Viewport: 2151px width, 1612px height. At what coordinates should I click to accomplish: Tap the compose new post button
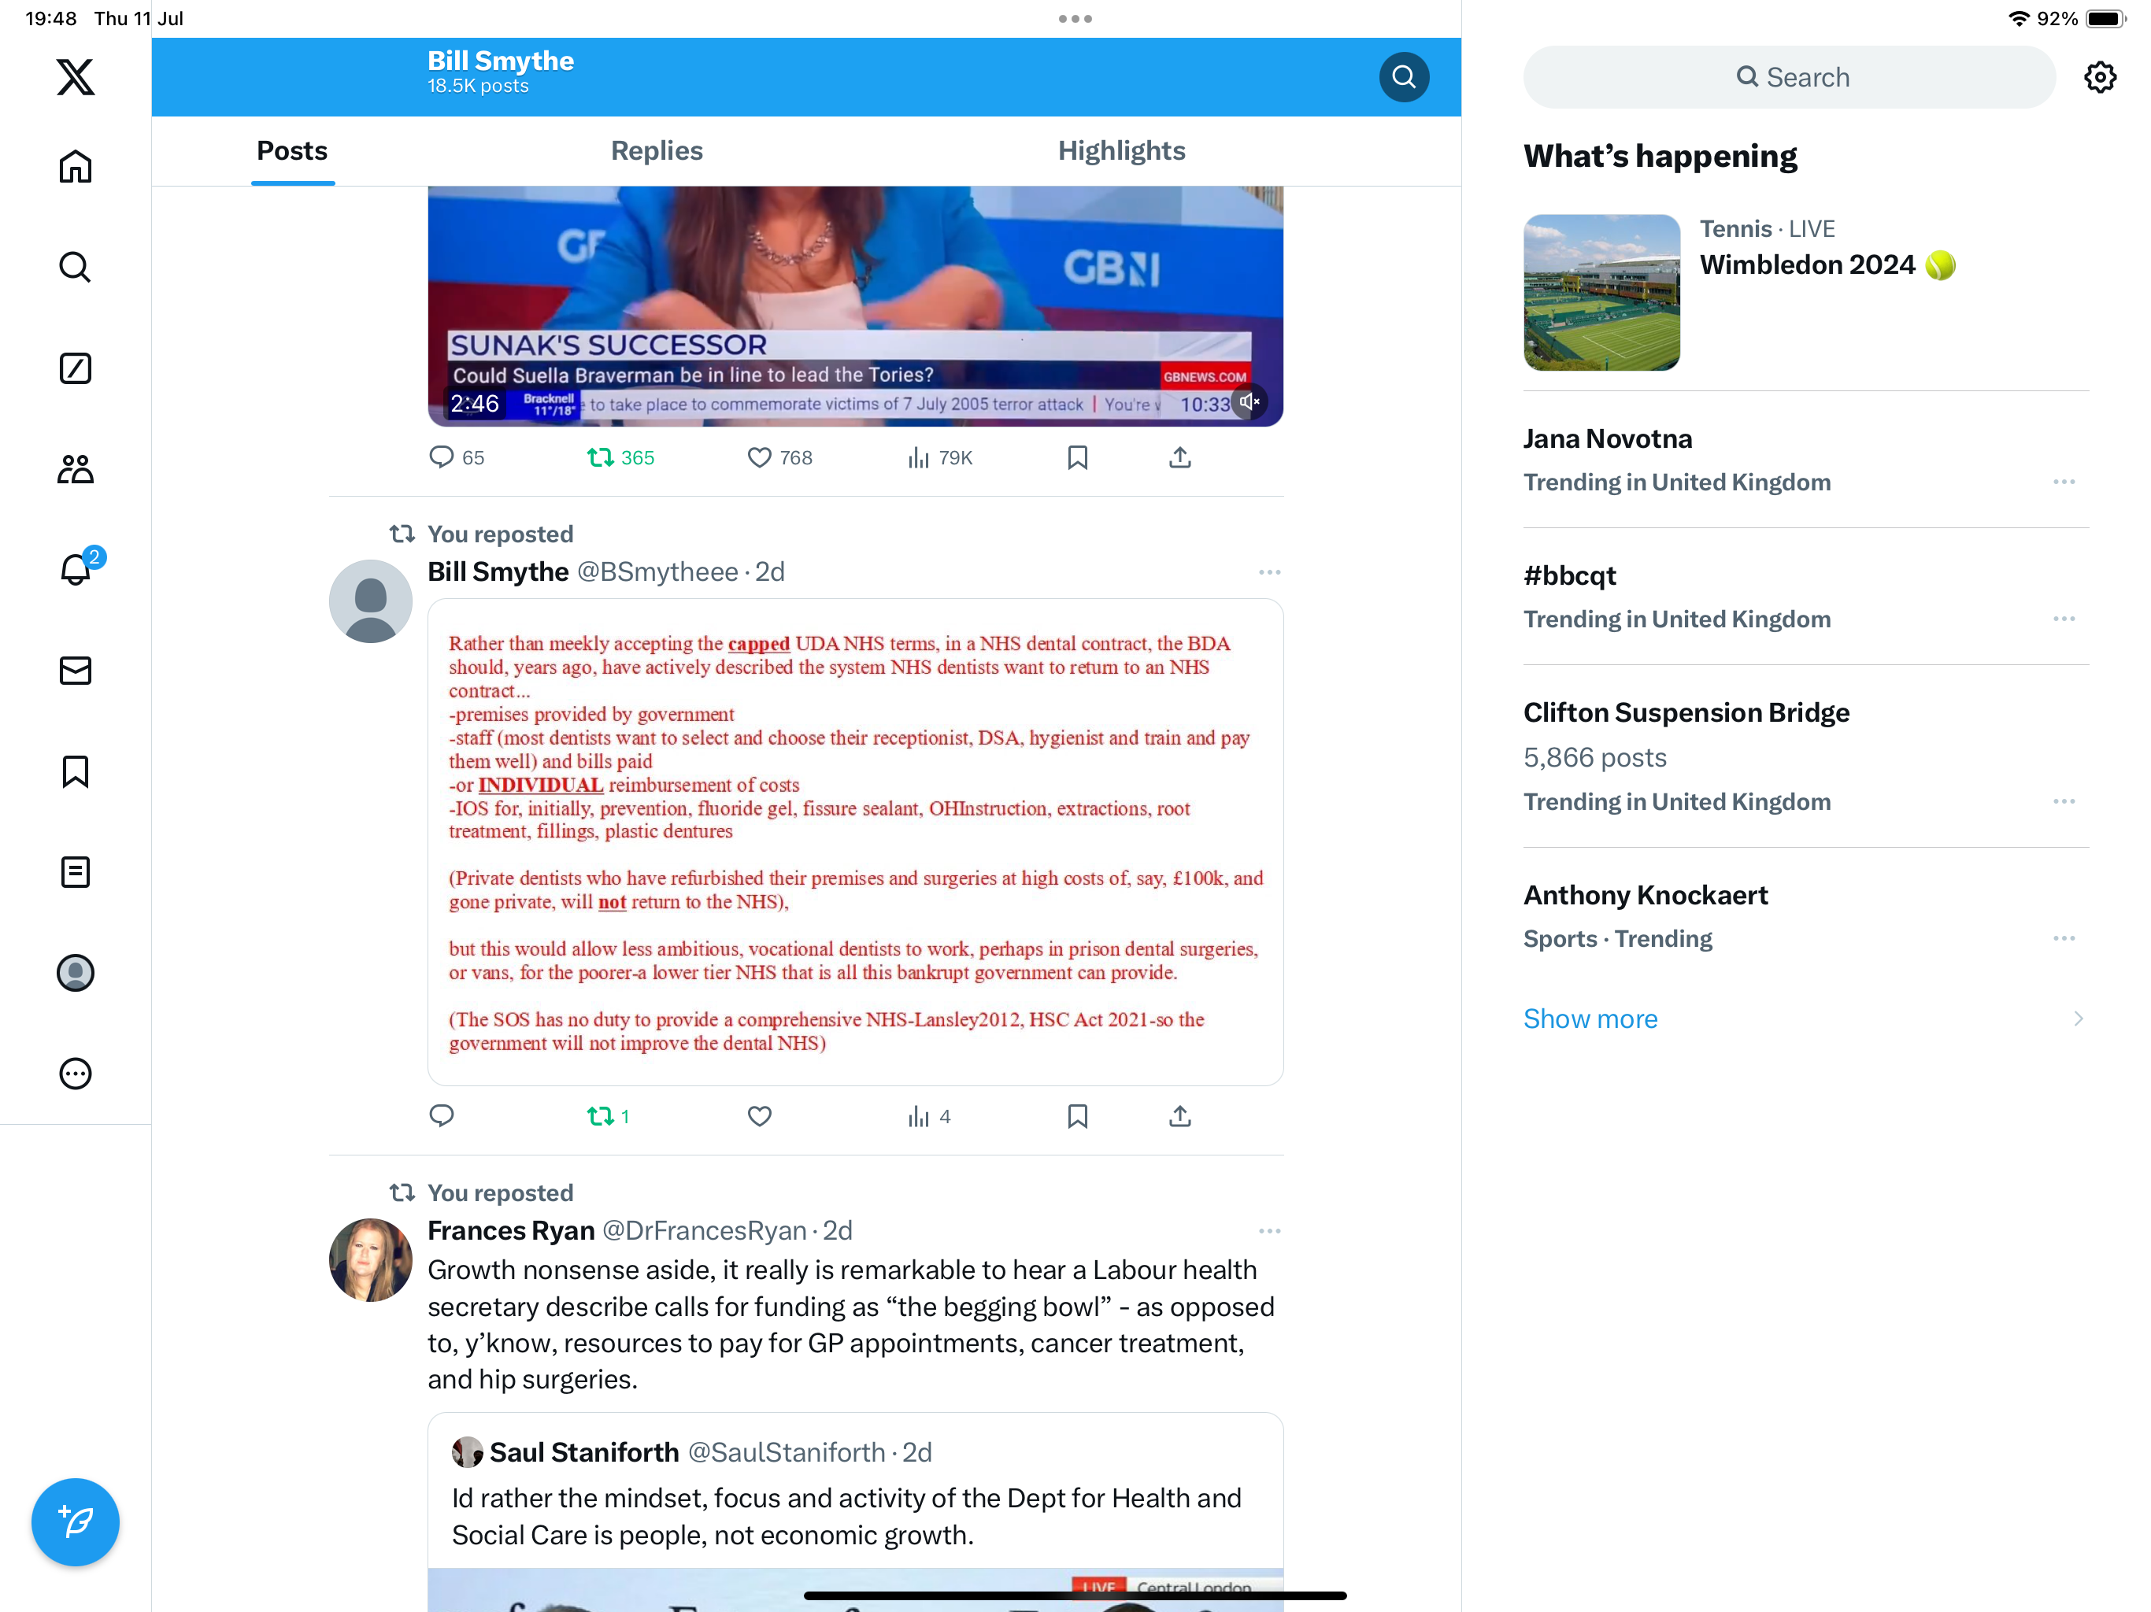pyautogui.click(x=75, y=1521)
